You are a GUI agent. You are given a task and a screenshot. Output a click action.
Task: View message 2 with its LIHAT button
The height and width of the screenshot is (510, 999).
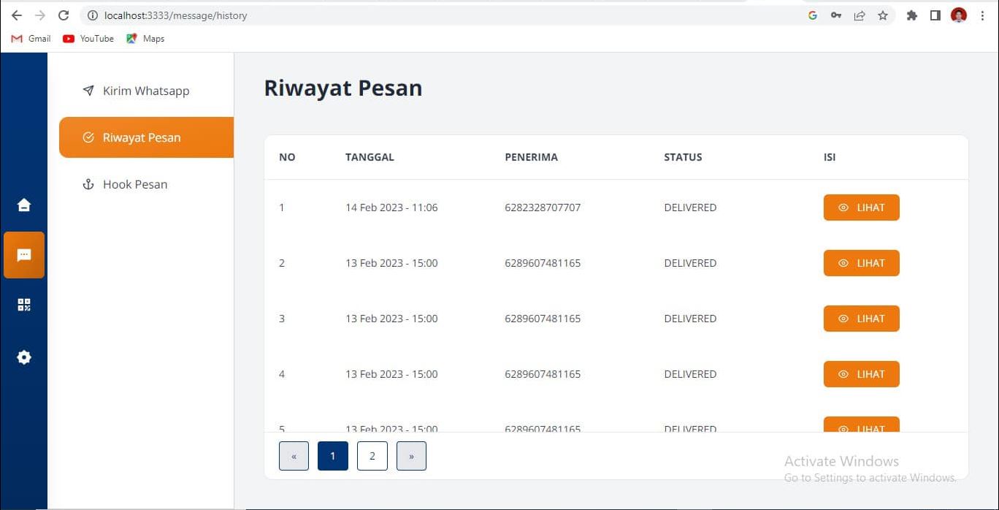[861, 263]
